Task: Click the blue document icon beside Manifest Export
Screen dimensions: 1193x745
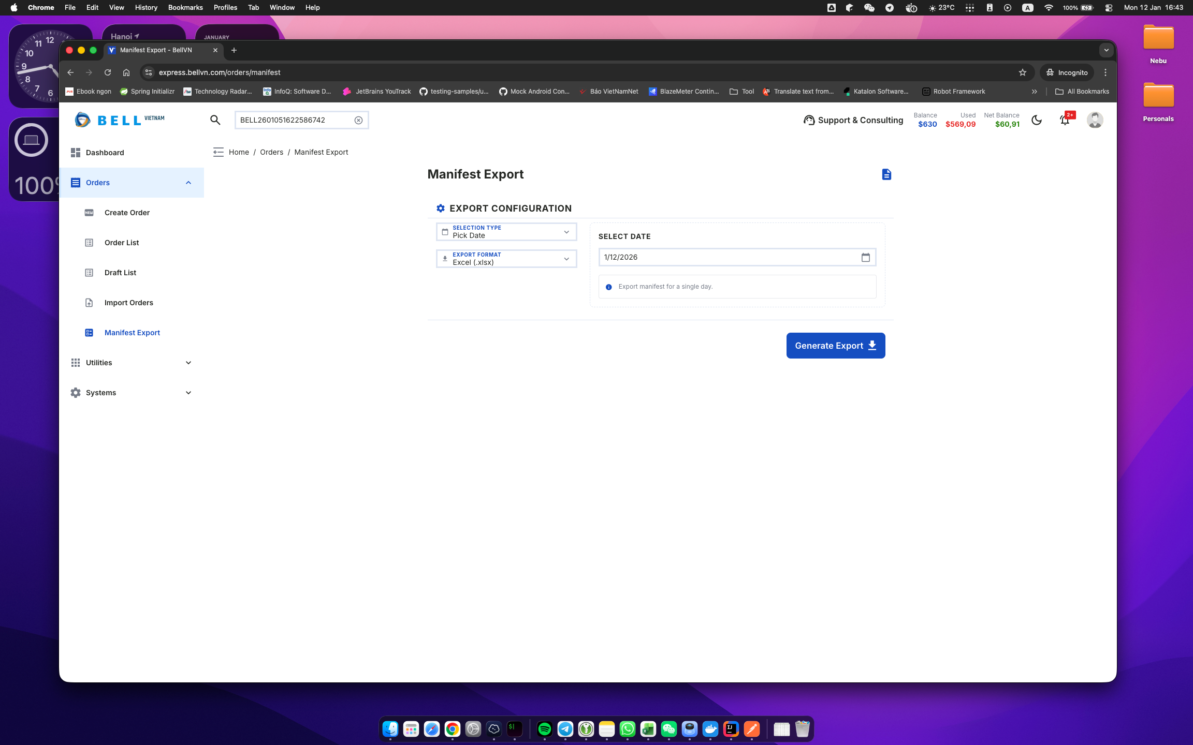Action: (886, 174)
